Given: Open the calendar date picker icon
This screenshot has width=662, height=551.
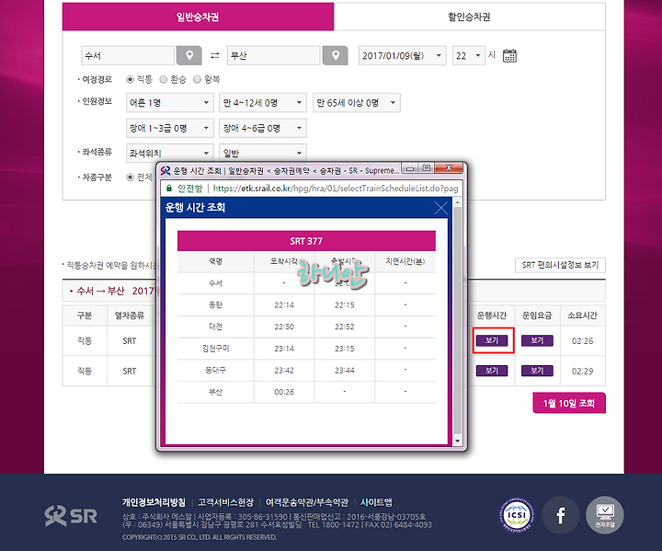Looking at the screenshot, I should 509,56.
